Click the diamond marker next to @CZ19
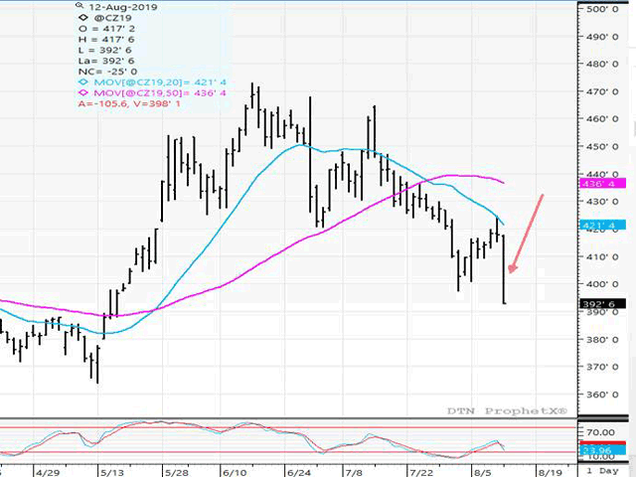 click(83, 18)
